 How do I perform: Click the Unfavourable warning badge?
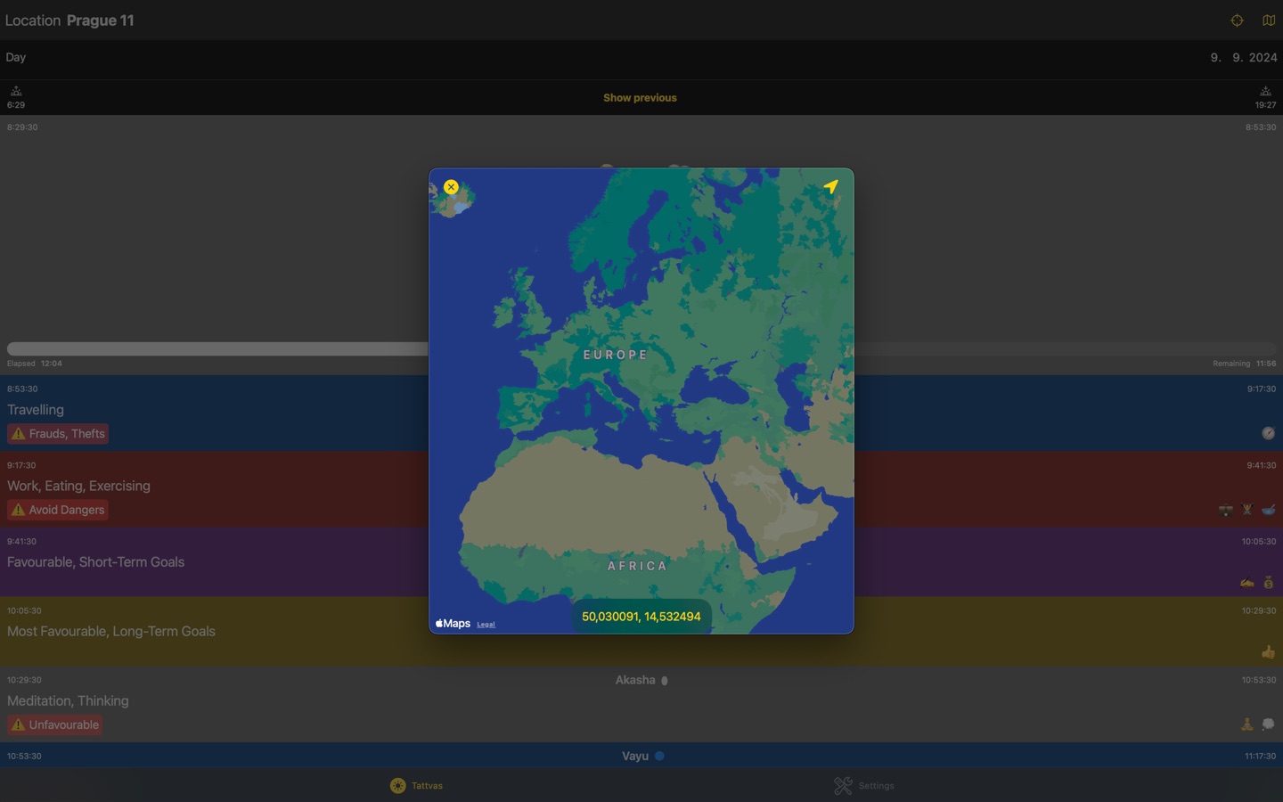coord(55,724)
